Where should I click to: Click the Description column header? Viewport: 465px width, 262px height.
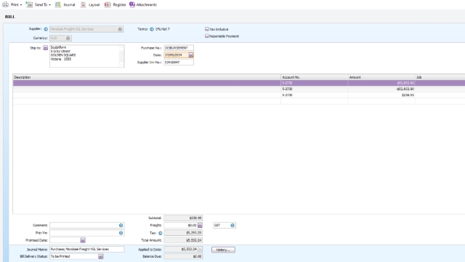click(147, 77)
